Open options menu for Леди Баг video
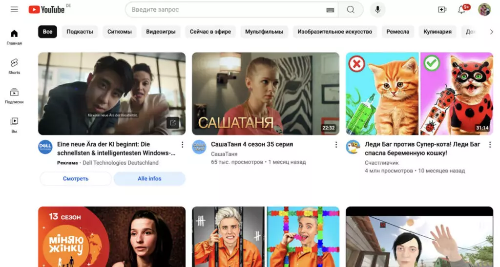 coord(490,145)
